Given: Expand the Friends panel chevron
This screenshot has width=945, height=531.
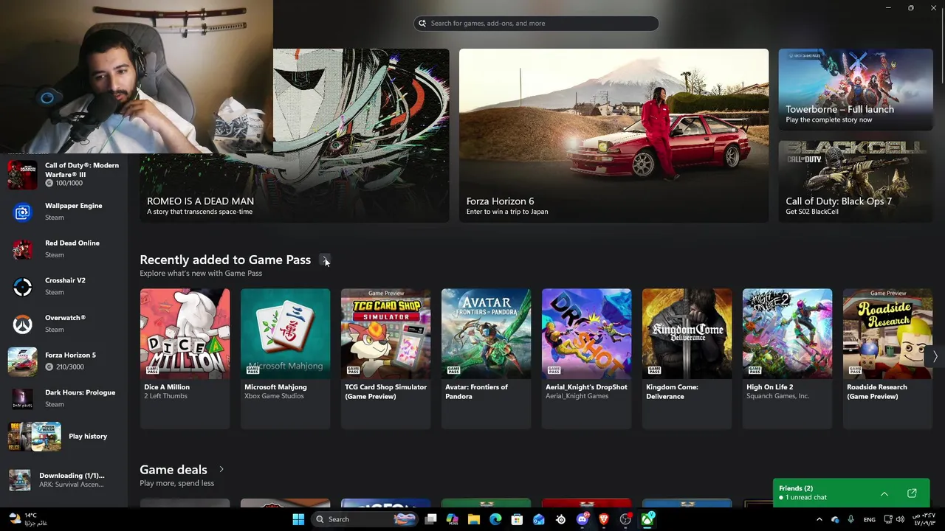Looking at the screenshot, I should pos(884,493).
